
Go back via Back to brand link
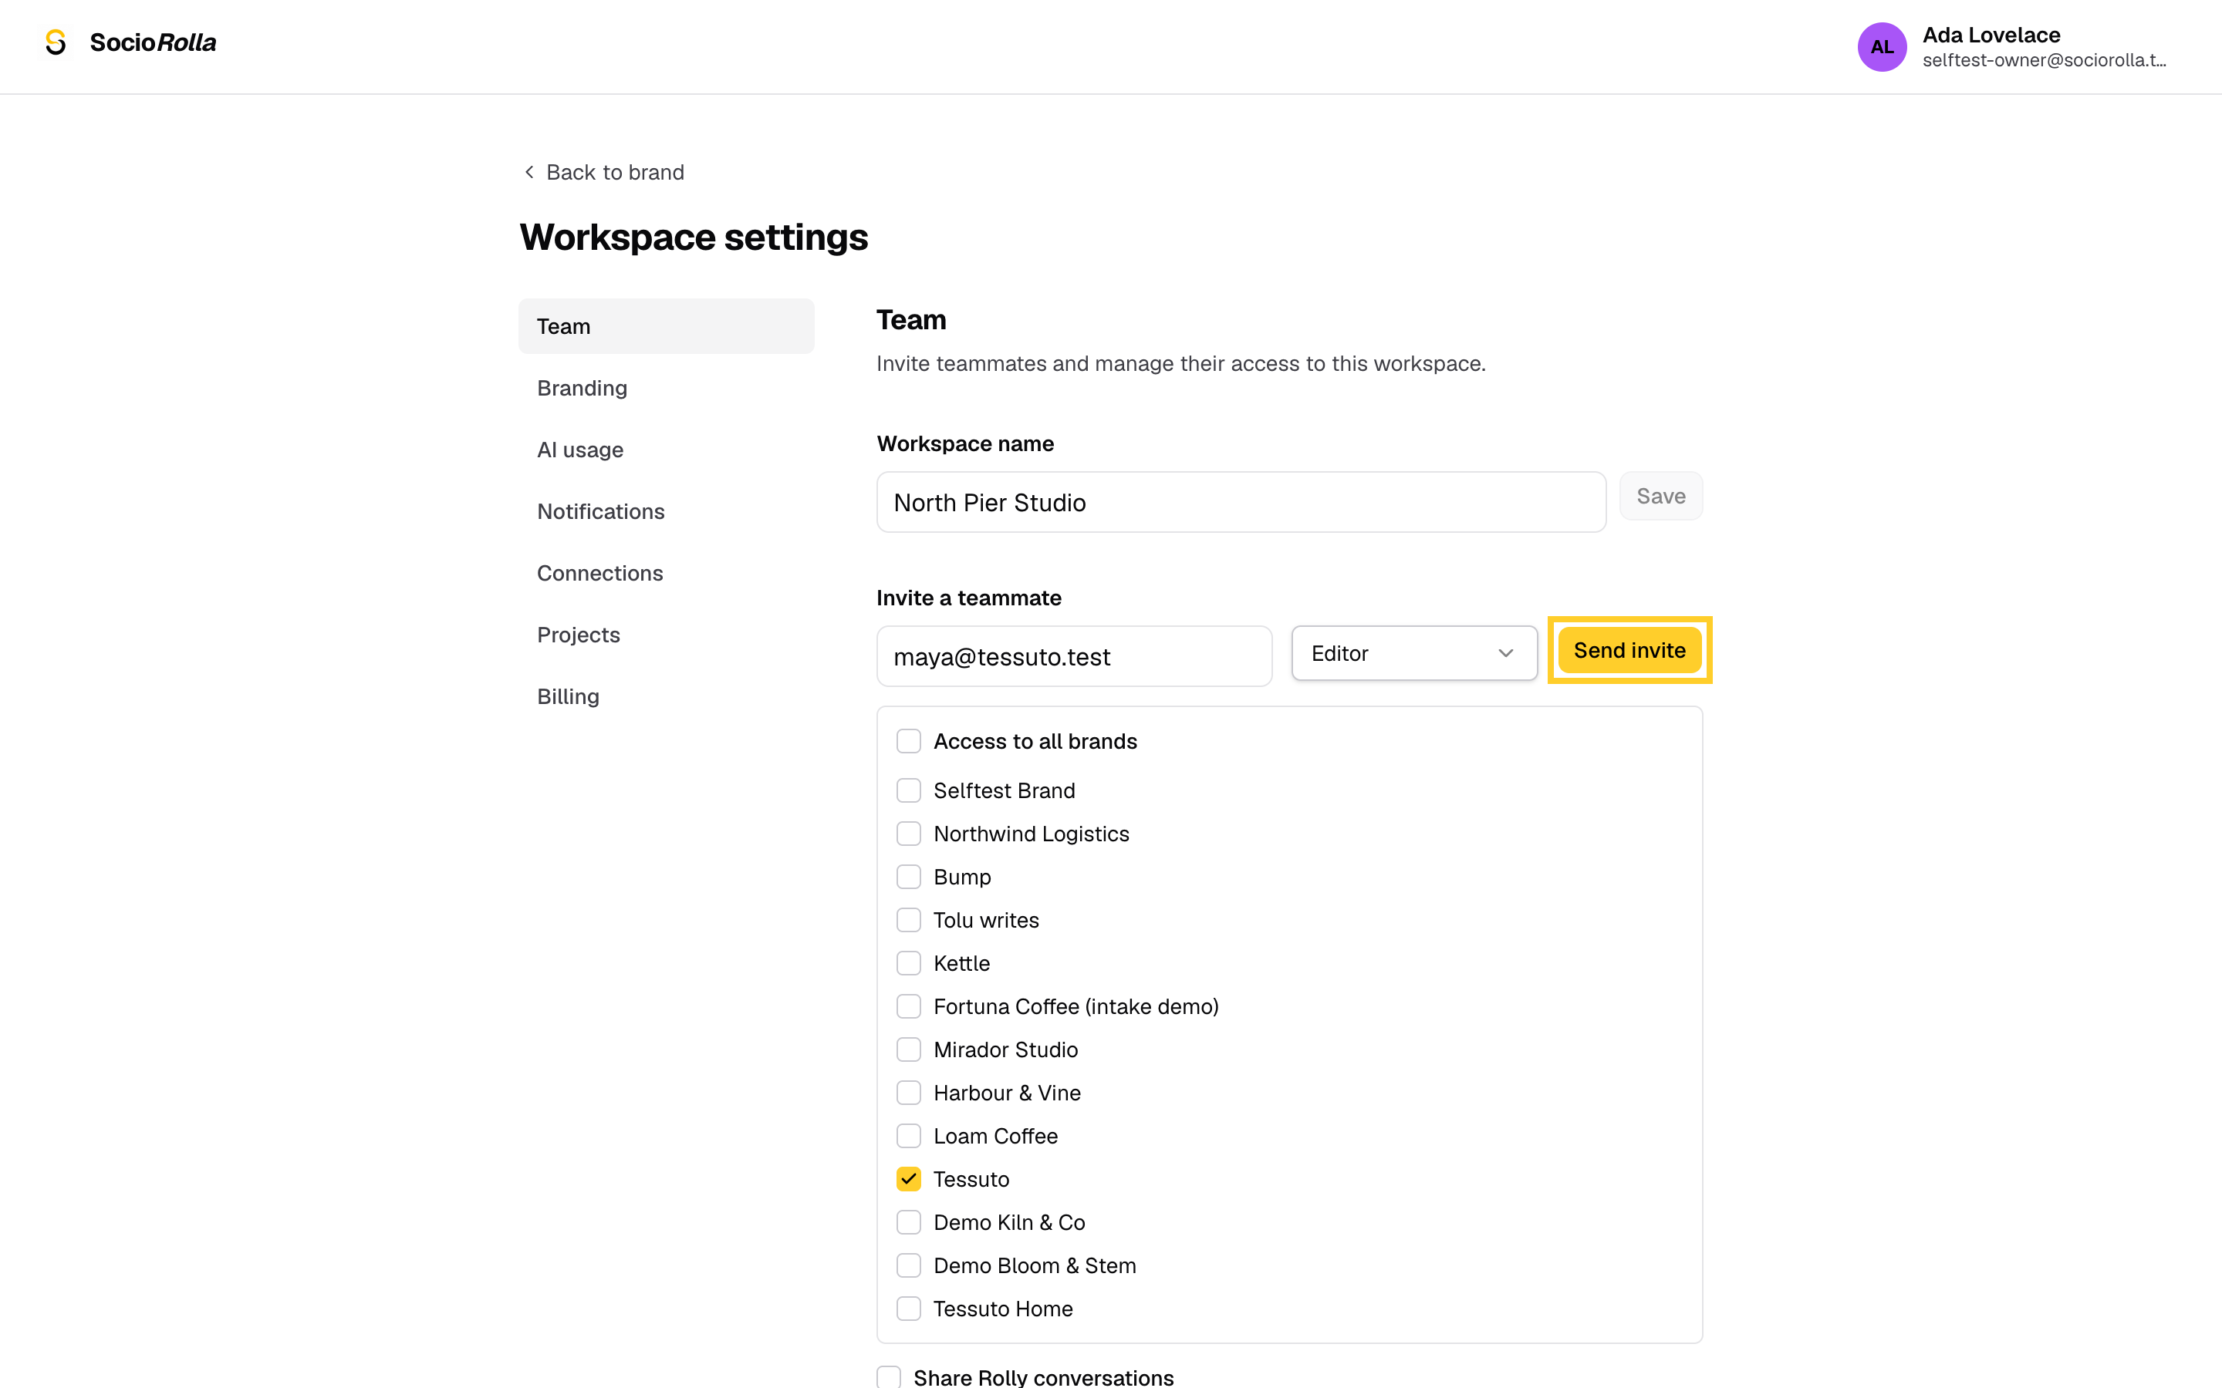tap(603, 173)
